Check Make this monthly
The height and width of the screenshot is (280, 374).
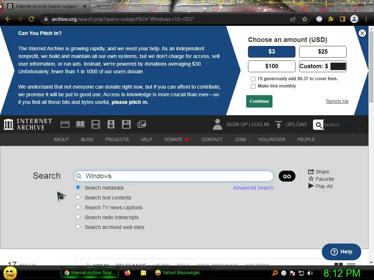coord(253,86)
